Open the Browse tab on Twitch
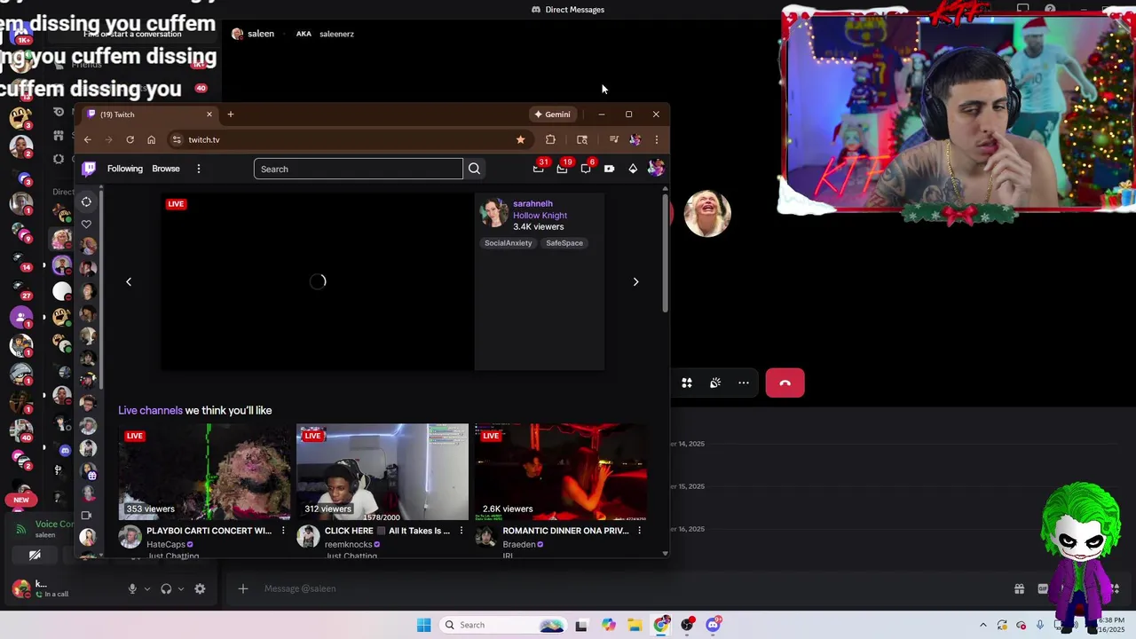The height and width of the screenshot is (639, 1136). 166,169
